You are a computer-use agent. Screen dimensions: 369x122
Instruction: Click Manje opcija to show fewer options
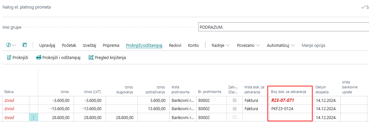click(x=314, y=46)
